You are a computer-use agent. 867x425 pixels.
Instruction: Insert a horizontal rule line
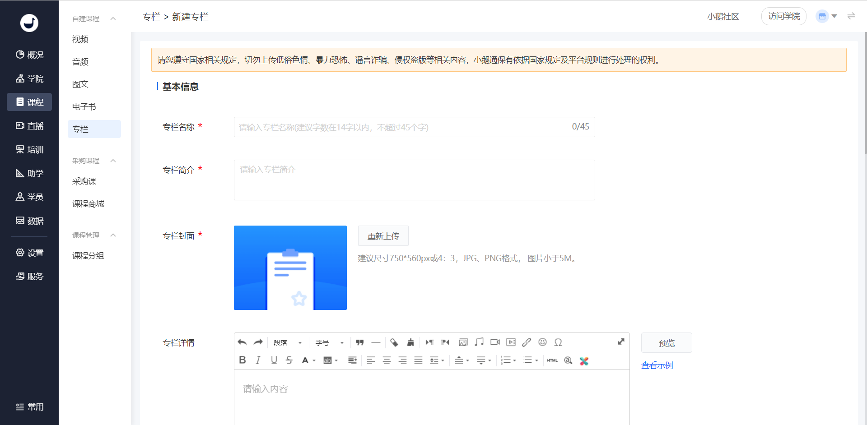tap(376, 342)
